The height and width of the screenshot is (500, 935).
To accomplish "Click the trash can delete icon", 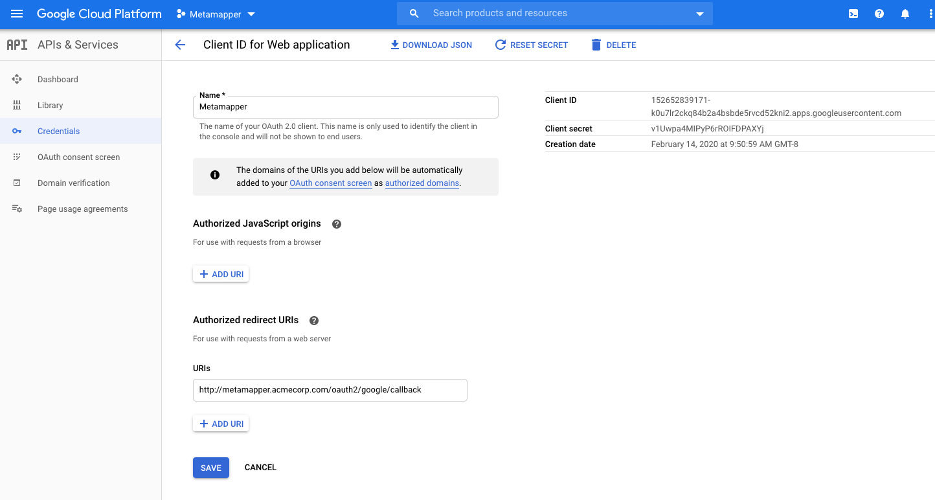I will point(596,45).
